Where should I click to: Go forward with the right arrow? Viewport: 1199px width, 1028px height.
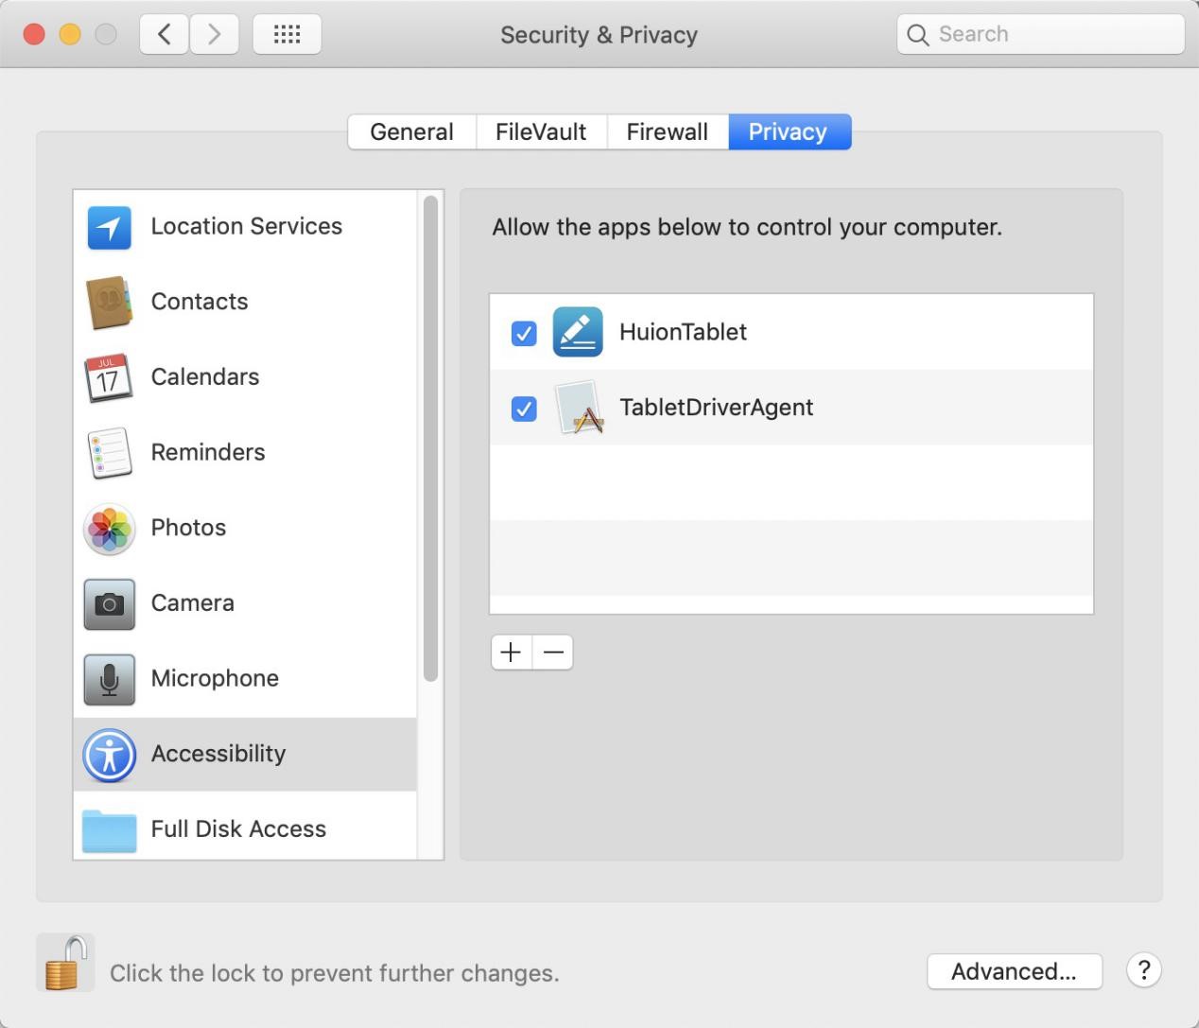pos(215,35)
